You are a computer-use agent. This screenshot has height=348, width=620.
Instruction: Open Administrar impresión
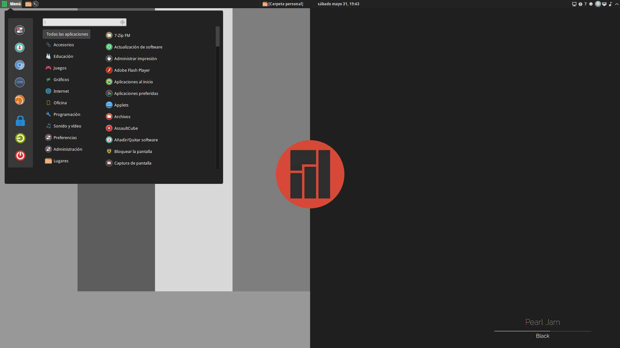pyautogui.click(x=135, y=59)
